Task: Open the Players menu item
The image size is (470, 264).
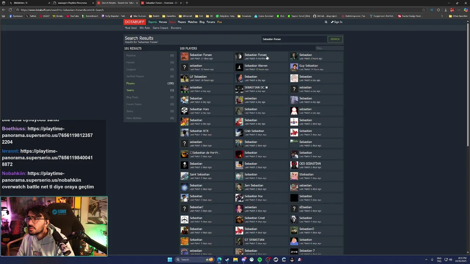Action: pos(182,22)
